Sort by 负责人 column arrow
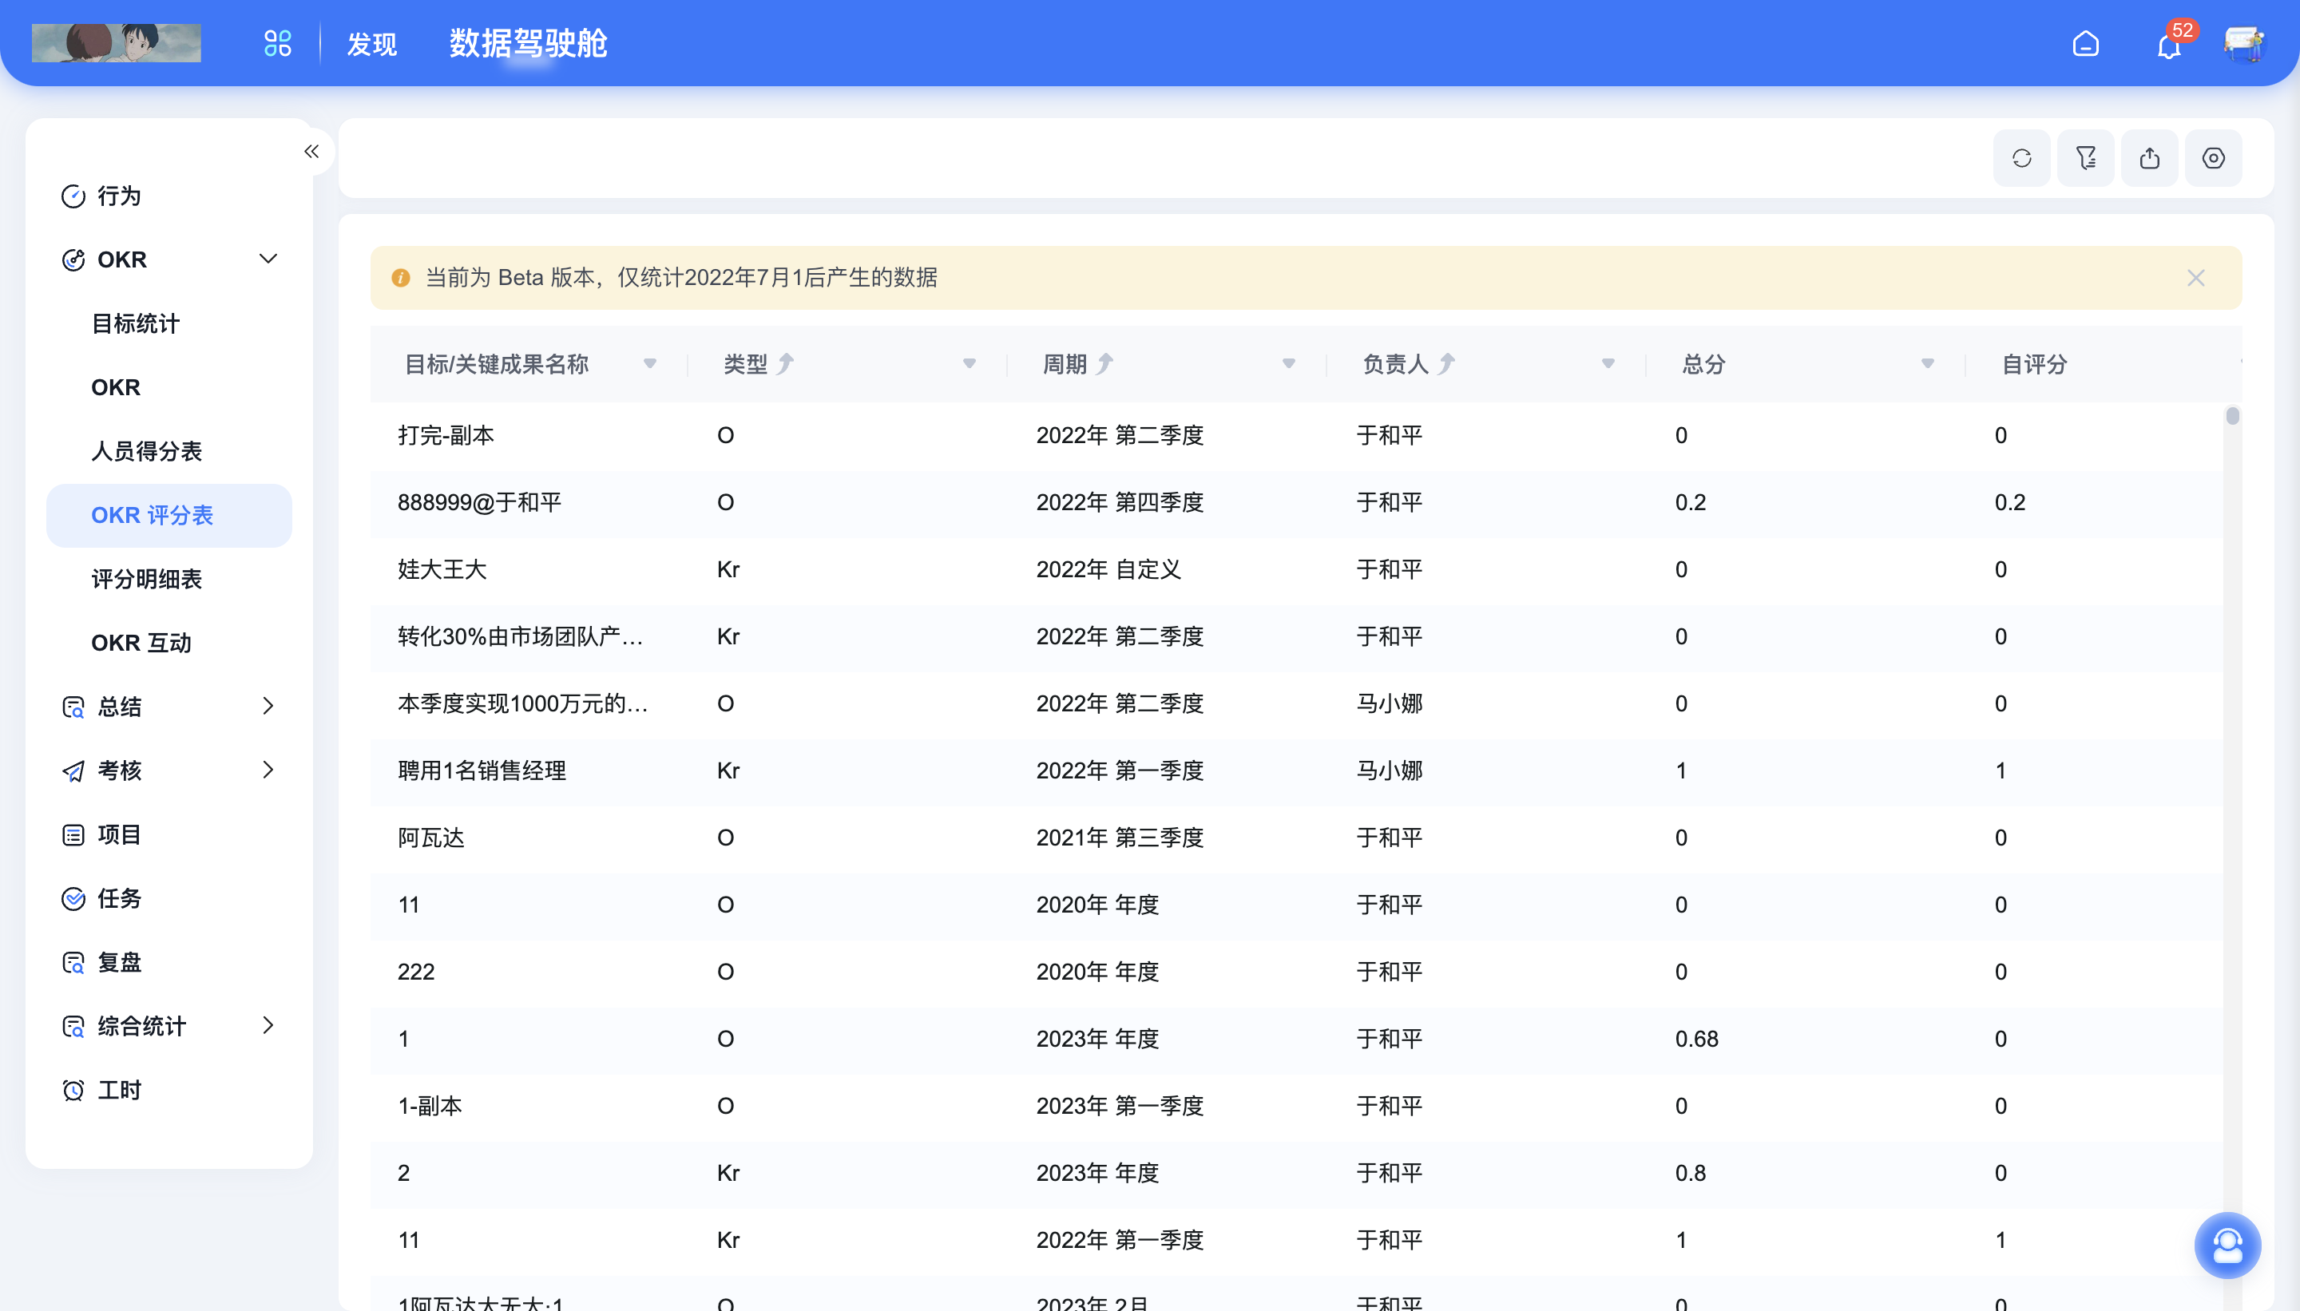Screen dimensions: 2300x1311 1446,364
